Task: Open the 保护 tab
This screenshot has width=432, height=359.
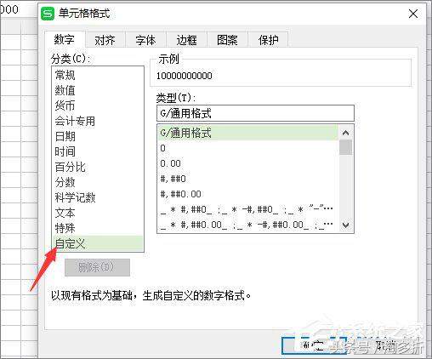Action: [x=268, y=40]
